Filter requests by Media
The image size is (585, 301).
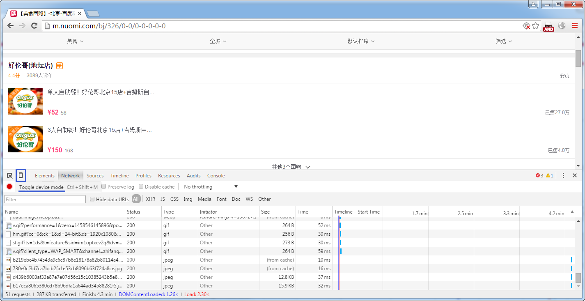(x=204, y=199)
